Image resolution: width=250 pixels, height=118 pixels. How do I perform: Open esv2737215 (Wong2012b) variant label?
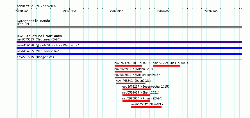(35, 57)
